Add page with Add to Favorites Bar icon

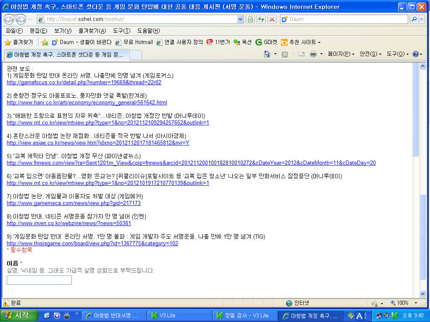coord(45,42)
